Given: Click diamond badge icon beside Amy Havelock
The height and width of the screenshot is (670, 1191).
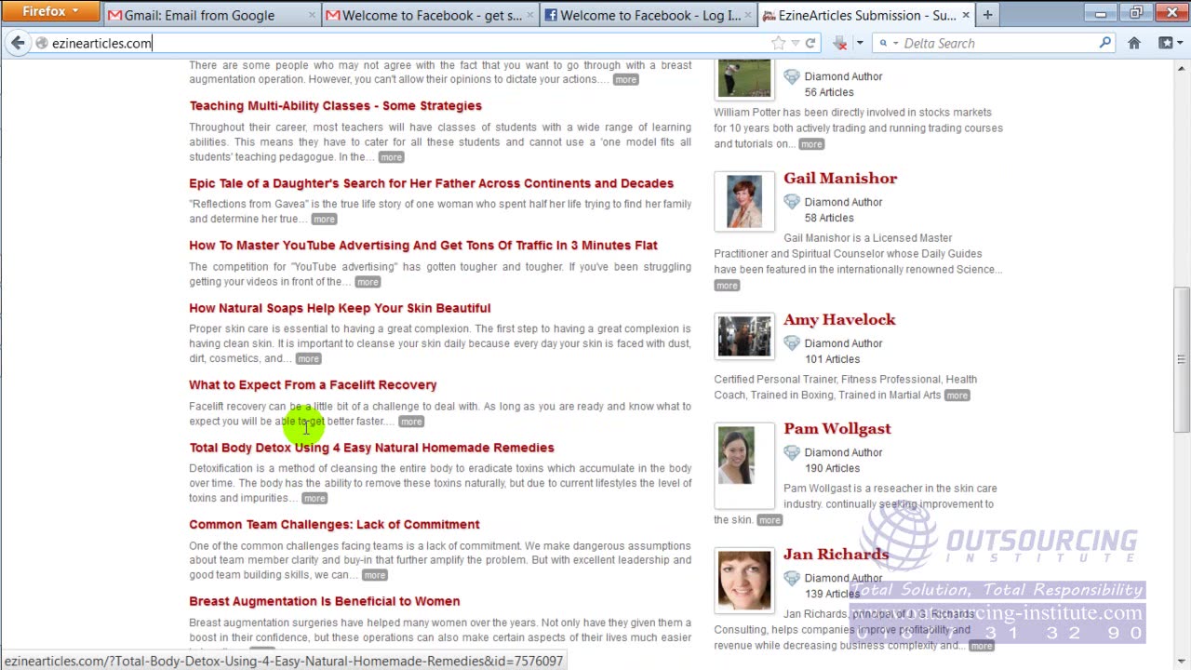Looking at the screenshot, I should tap(792, 343).
